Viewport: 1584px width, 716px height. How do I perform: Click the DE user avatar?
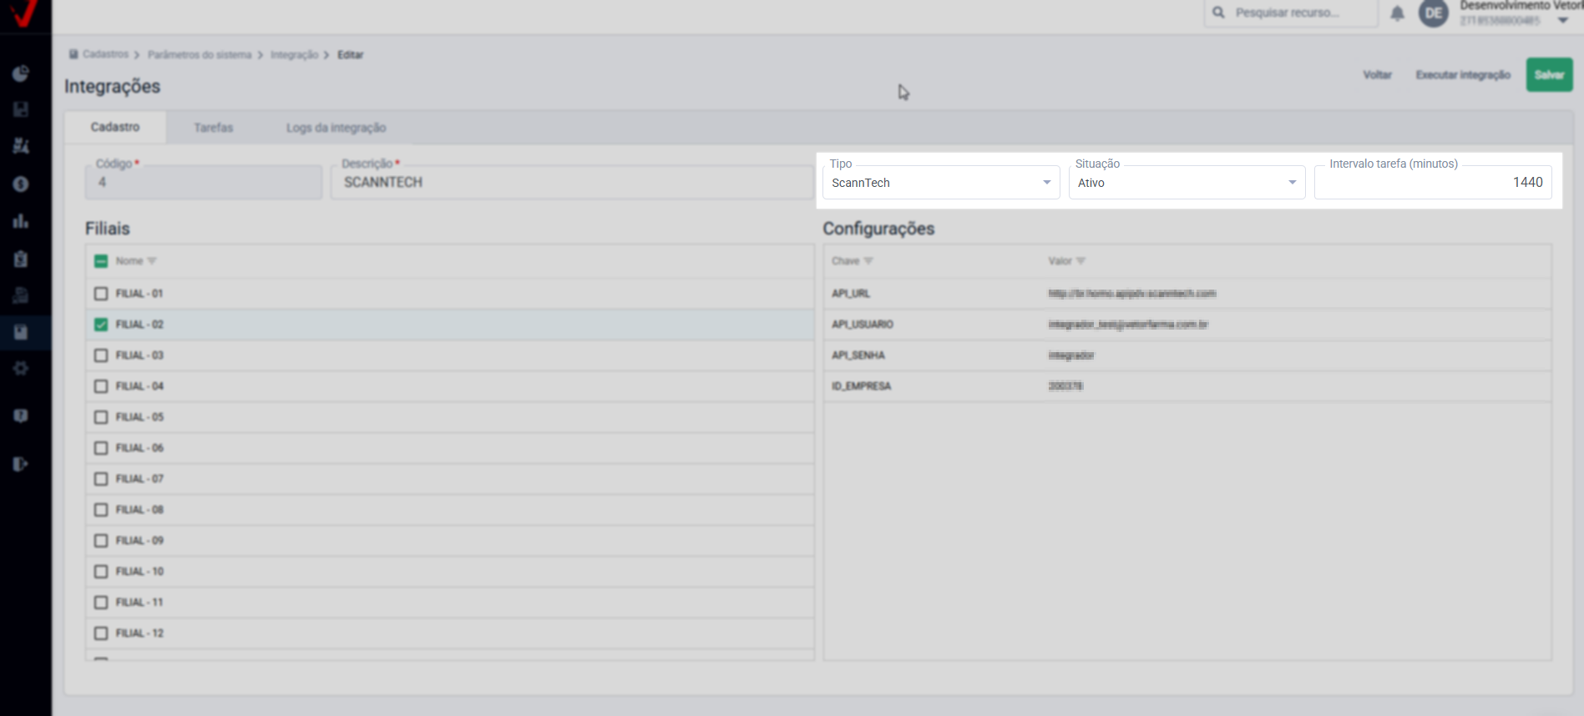point(1433,13)
